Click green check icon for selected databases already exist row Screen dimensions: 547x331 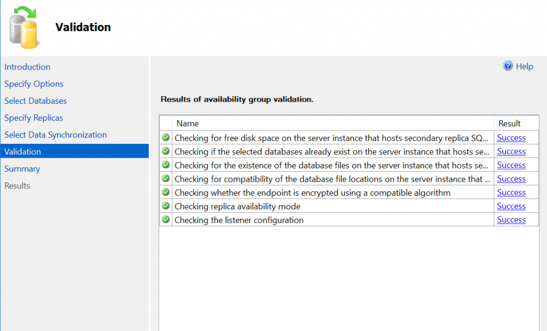[x=166, y=151]
